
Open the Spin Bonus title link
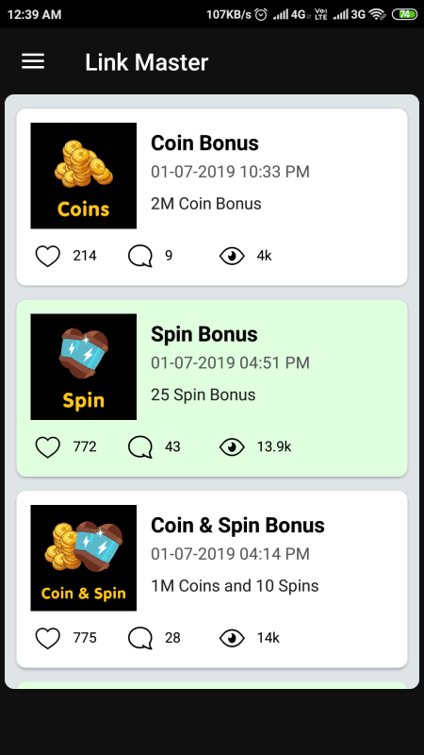204,334
